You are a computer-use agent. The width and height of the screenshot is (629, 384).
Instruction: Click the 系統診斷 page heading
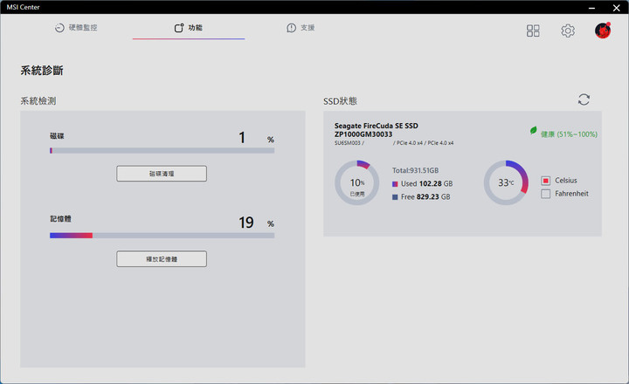(42, 71)
